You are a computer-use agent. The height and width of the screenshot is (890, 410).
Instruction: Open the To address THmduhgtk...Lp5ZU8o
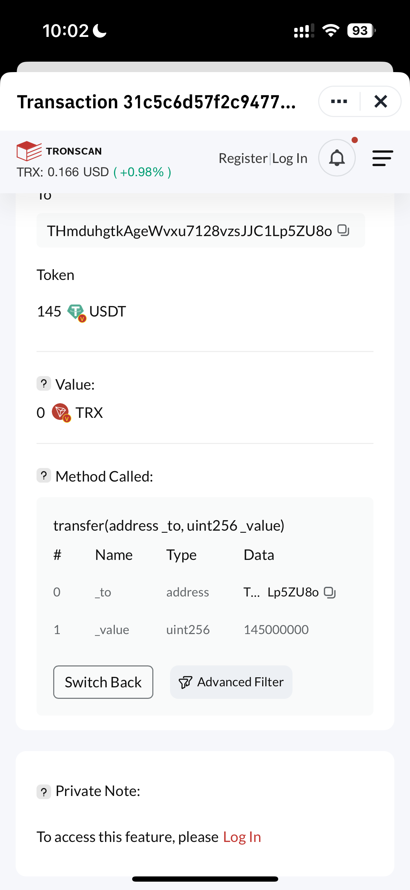coord(190,231)
